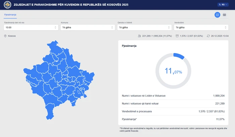Screen dimensions: 235x137
Task: Click the 11,07% figure inside the donut
Action: (x=173, y=71)
